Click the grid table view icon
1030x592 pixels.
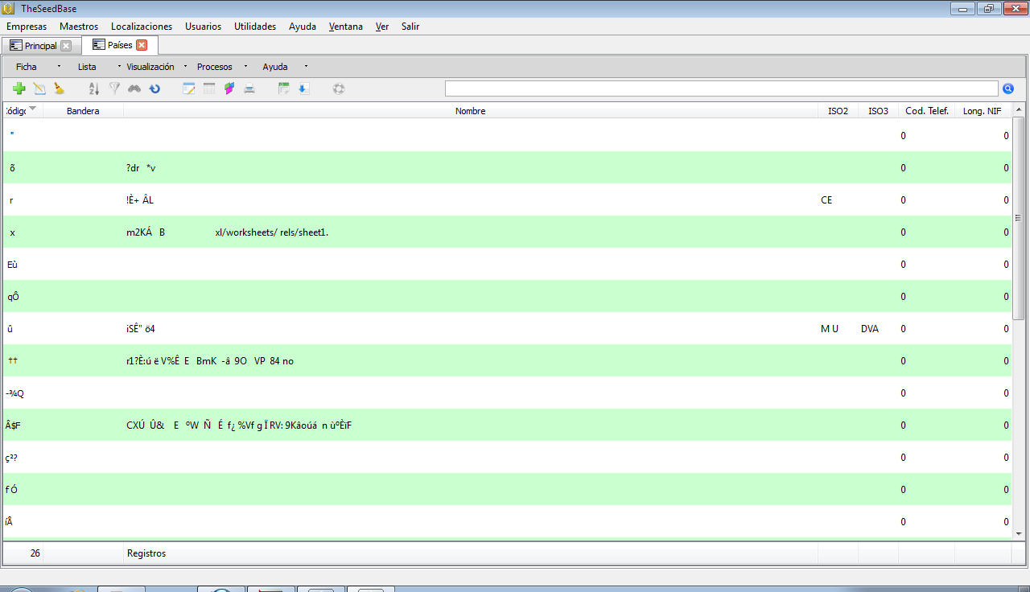click(x=209, y=88)
